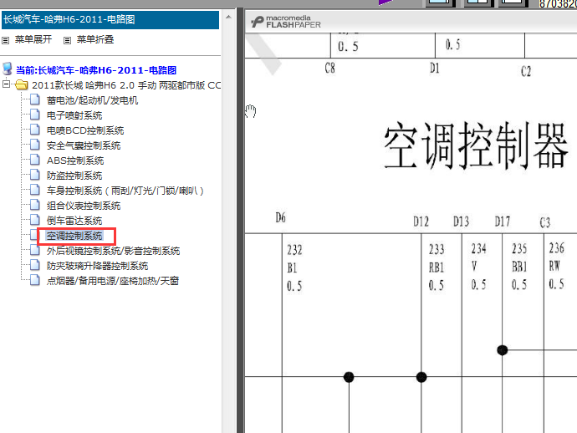
Task: Click pin label C8 in the diagram
Action: tap(330, 68)
